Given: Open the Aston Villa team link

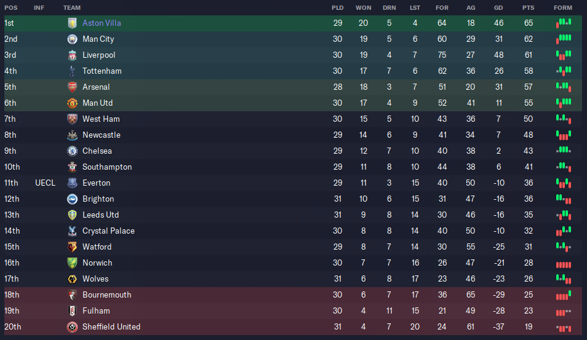Looking at the screenshot, I should 102,23.
